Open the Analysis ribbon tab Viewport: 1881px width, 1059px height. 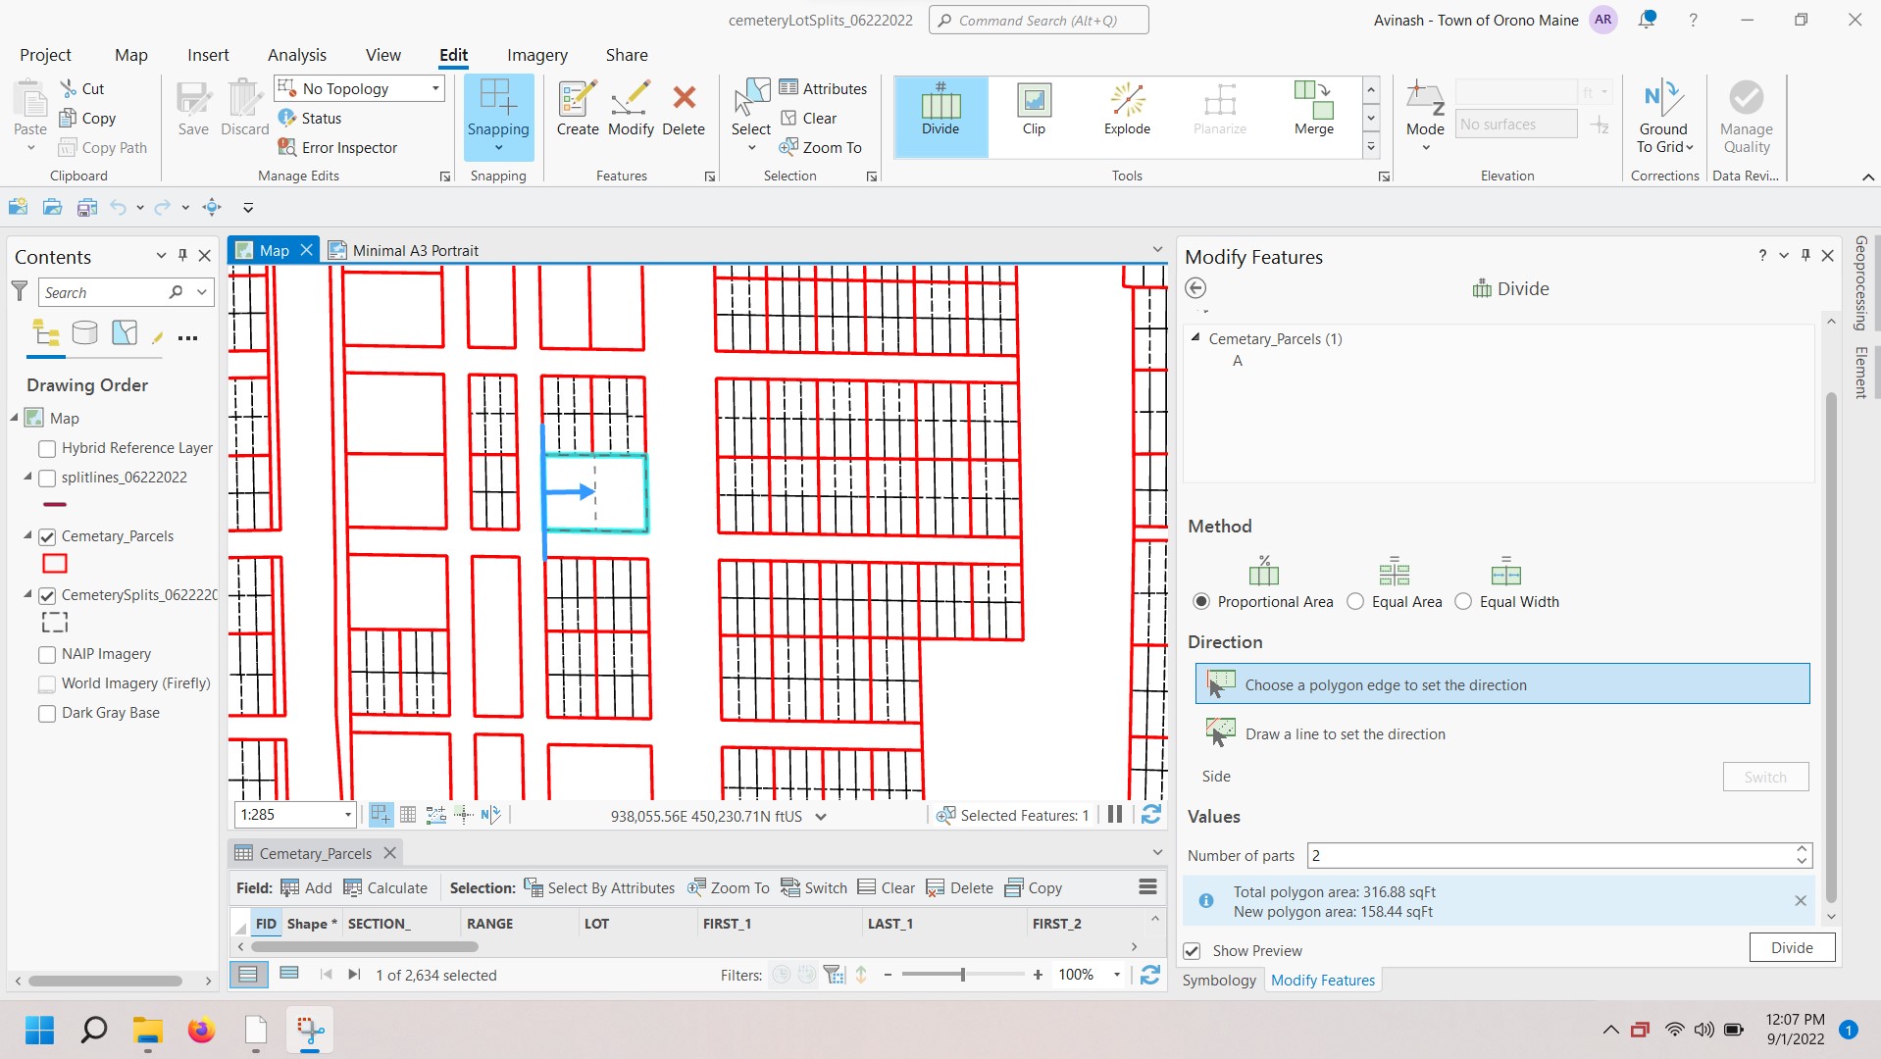coord(296,55)
